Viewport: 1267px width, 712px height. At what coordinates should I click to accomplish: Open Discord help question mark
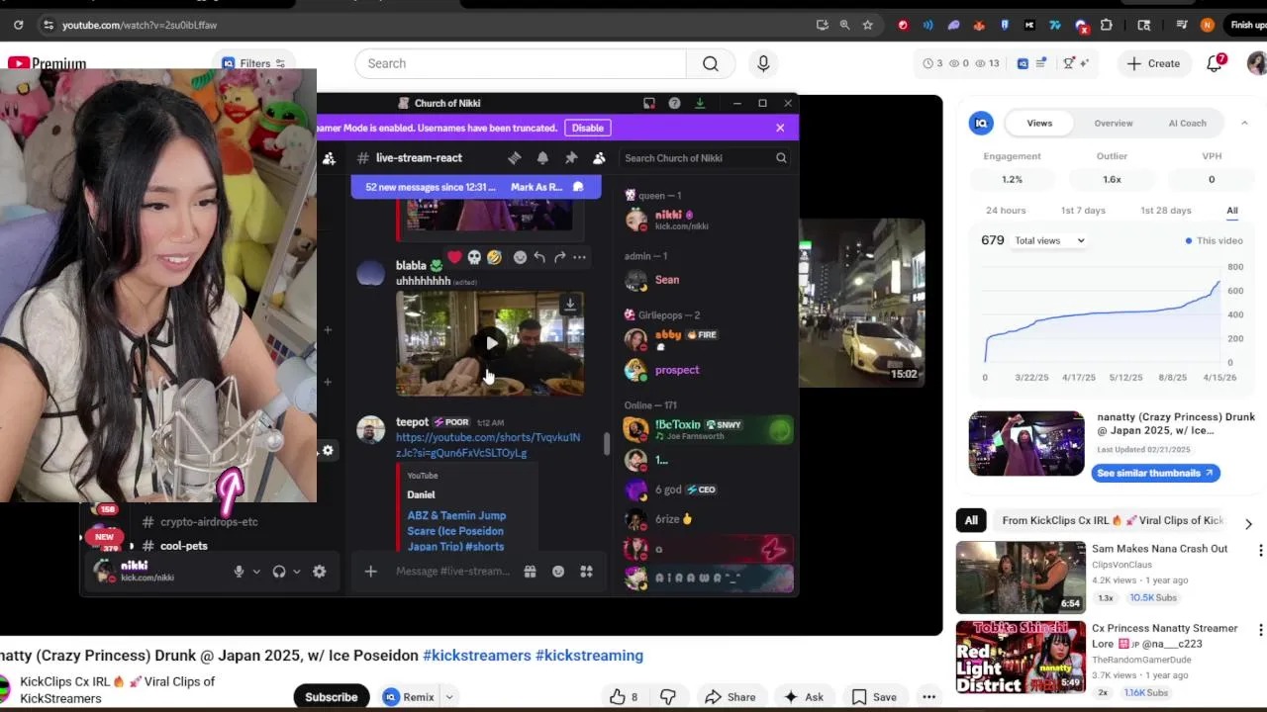click(674, 103)
